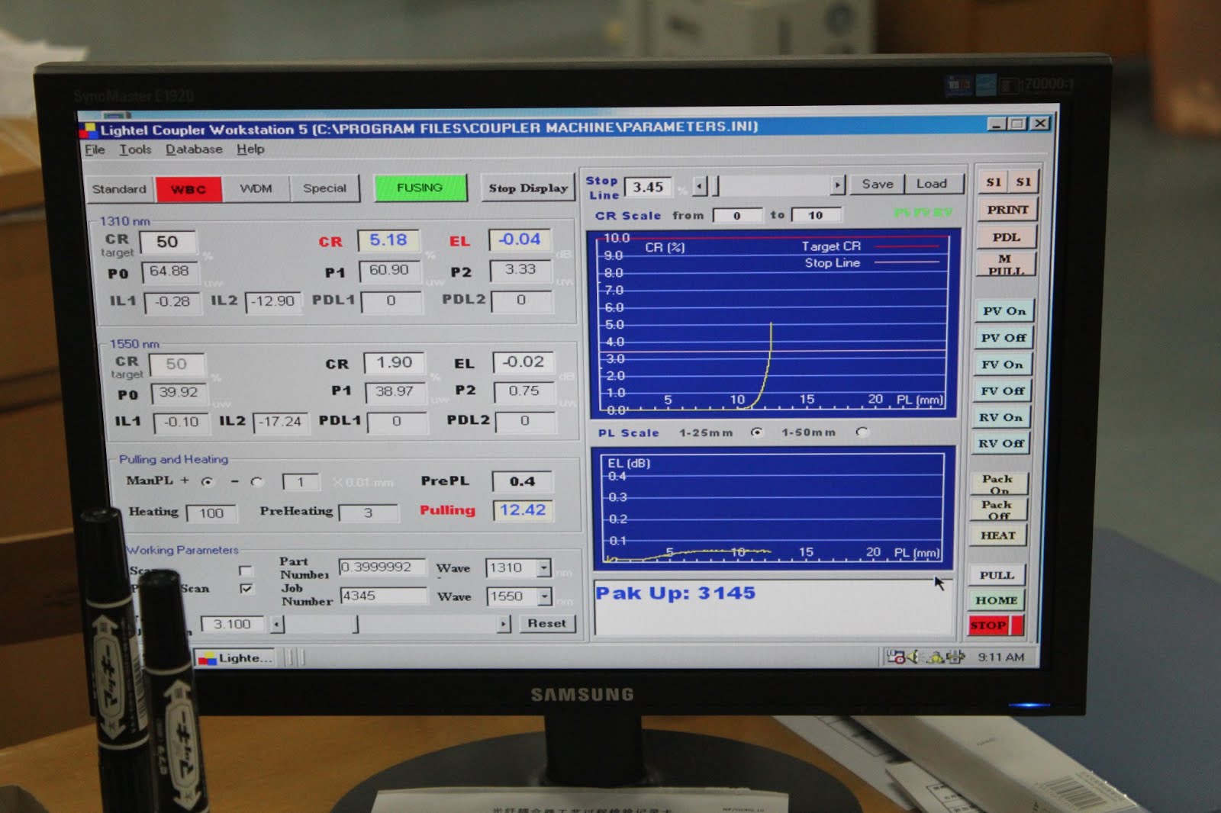Click the HEAT button
1221x813 pixels.
tap(997, 535)
